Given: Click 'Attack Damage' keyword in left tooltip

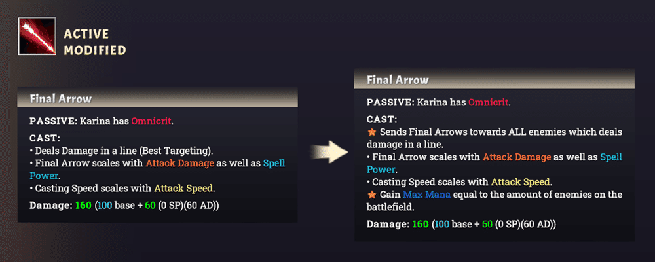Looking at the screenshot, I should [180, 163].
